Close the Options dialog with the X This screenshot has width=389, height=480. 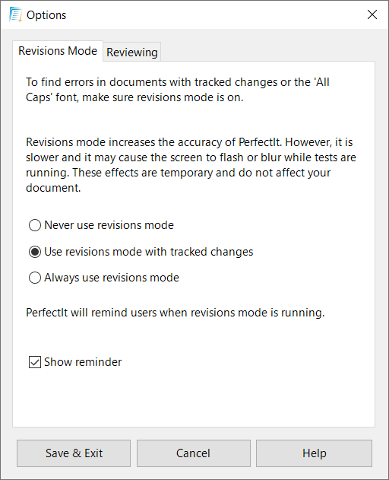click(x=372, y=14)
